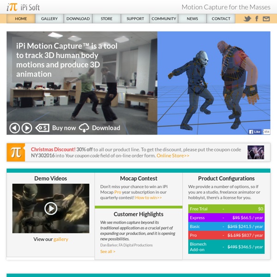This screenshot has height=277, width=277.
Task: Go to previous slide arrow
Action: (14, 128)
